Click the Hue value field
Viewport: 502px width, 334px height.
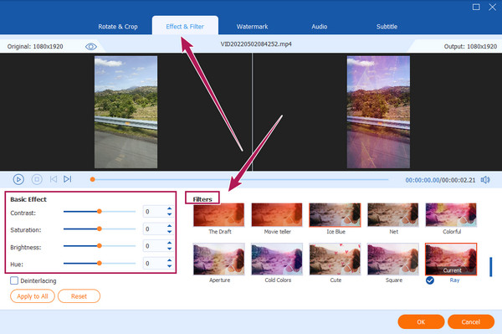[155, 263]
